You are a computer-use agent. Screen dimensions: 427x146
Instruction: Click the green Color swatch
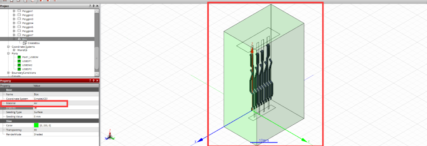click(36, 125)
